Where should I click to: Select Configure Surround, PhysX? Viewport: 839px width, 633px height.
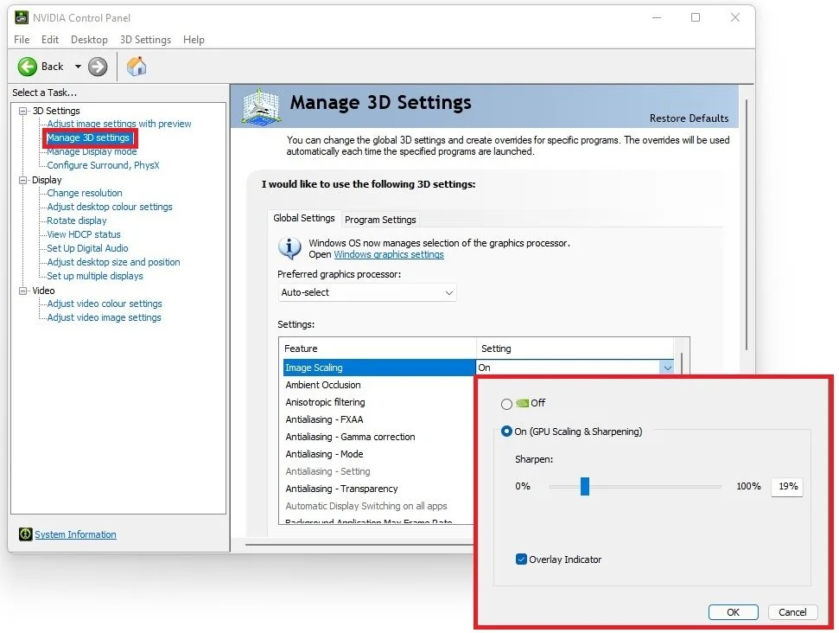(x=103, y=165)
